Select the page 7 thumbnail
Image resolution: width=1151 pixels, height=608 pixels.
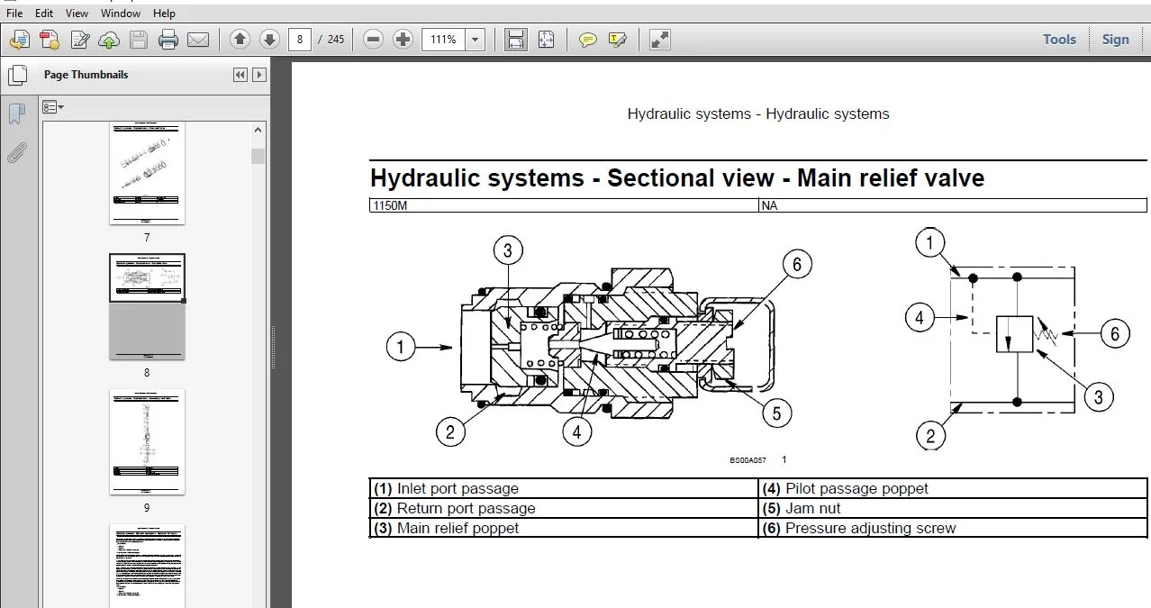click(x=147, y=174)
